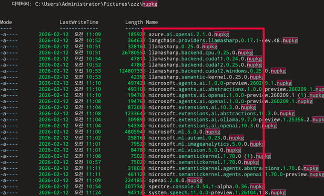Click the 124807336 file length value

(132, 71)
